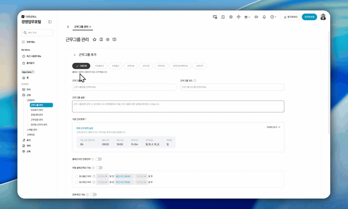
Task: Click the help icon next to 강제 퇴근 기능
Action: [87, 195]
